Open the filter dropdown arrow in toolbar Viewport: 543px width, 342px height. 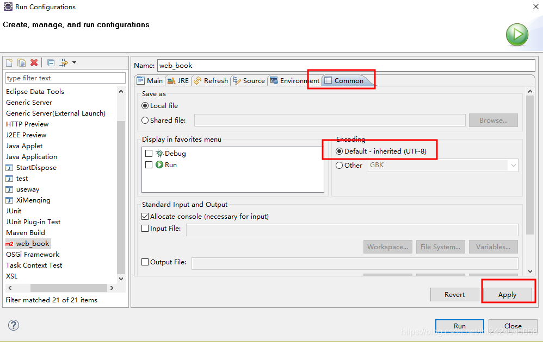coord(74,62)
